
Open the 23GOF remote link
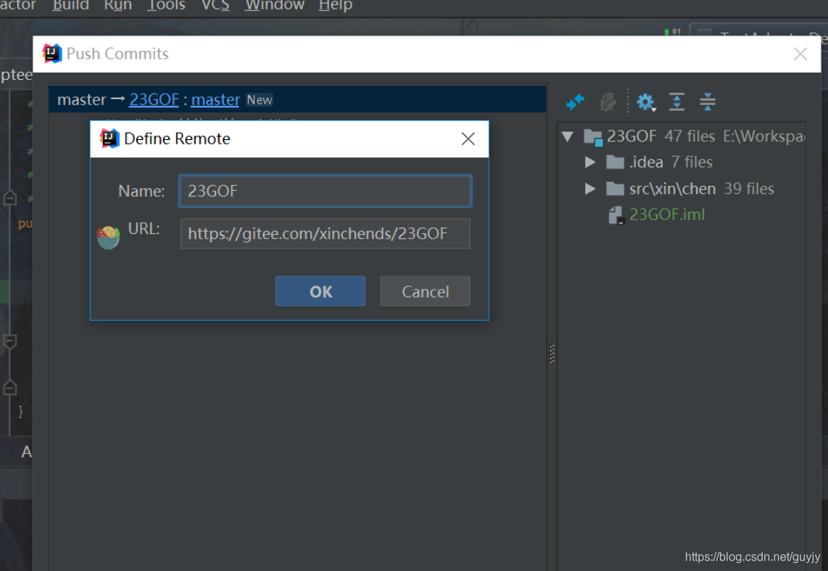pos(154,99)
